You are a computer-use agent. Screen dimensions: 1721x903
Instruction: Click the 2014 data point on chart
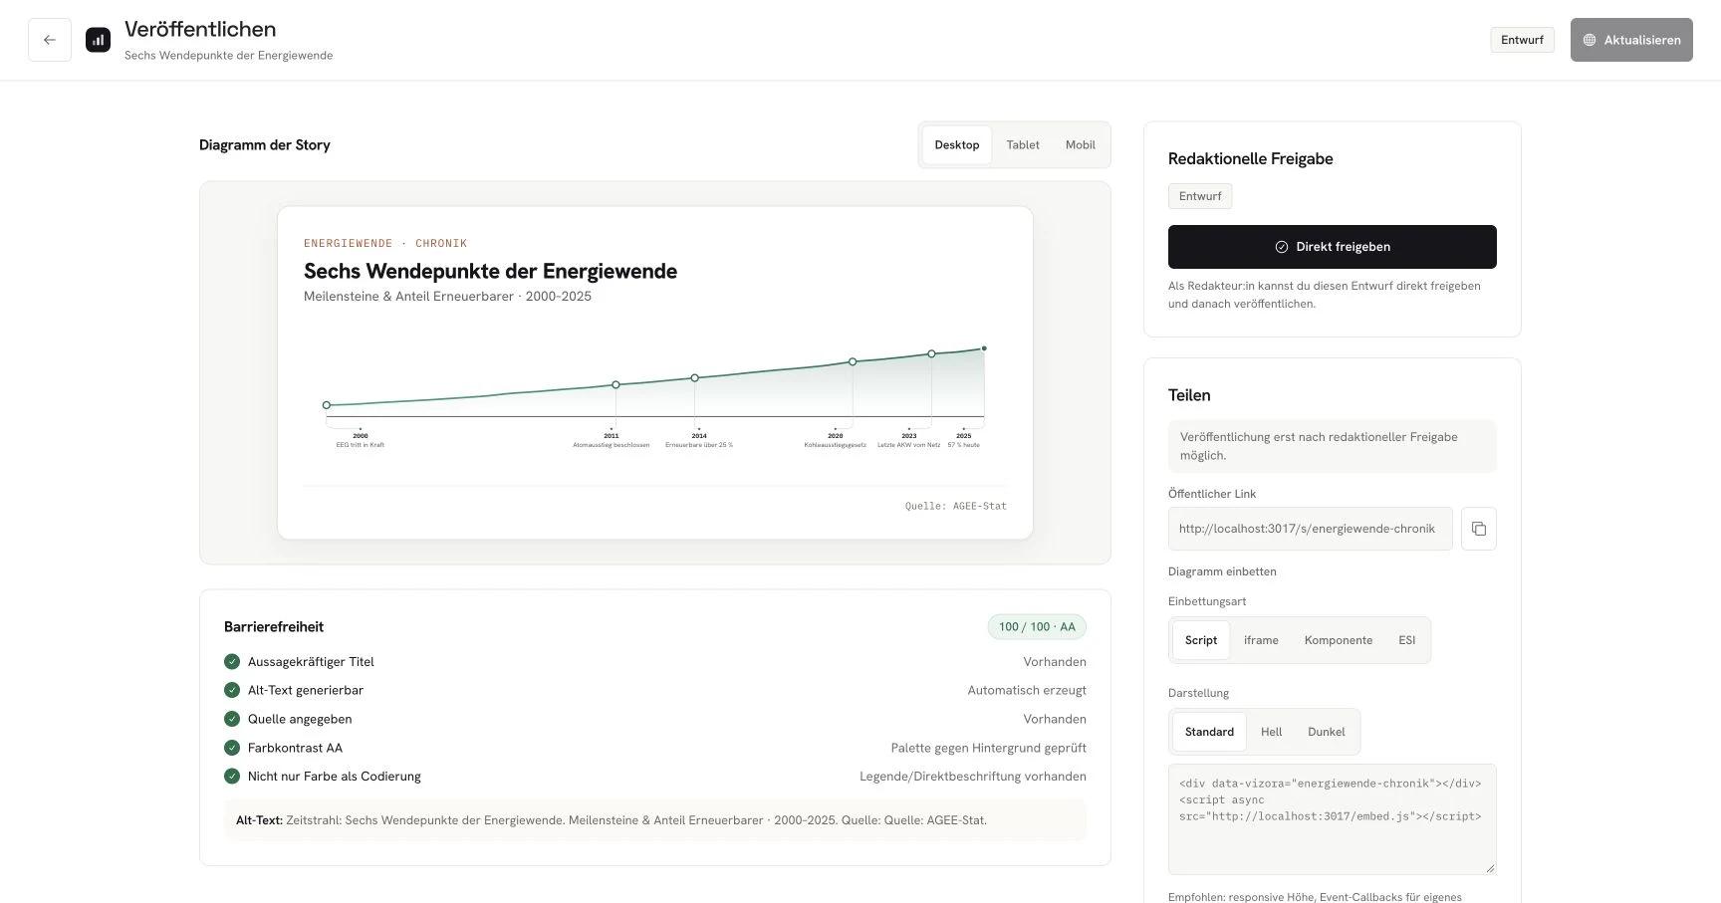[695, 378]
